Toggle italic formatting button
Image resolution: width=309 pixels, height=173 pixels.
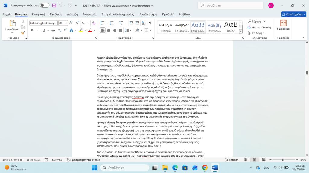(38, 30)
